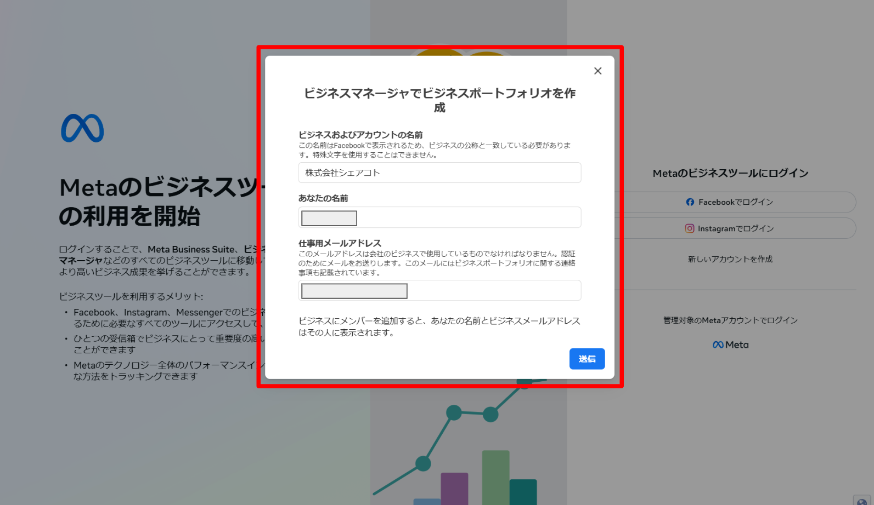The width and height of the screenshot is (874, 505).
Task: Select the 仕事用メールアドレス email input field
Action: [439, 290]
